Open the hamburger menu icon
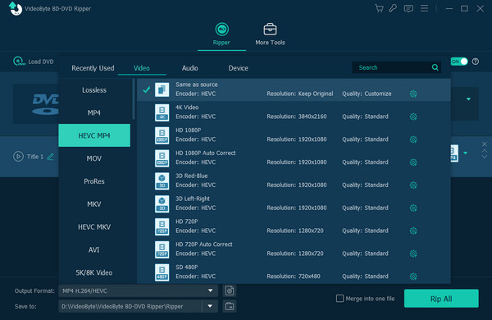492x320 pixels. coord(424,8)
